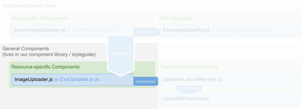The width and height of the screenshot is (303, 109).
Task: Click the consumes arrow pointing to S3ImageUploadApi.js
Action: pyautogui.click(x=145, y=32)
